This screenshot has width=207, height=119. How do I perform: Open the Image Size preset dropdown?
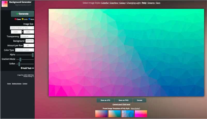point(22,28)
